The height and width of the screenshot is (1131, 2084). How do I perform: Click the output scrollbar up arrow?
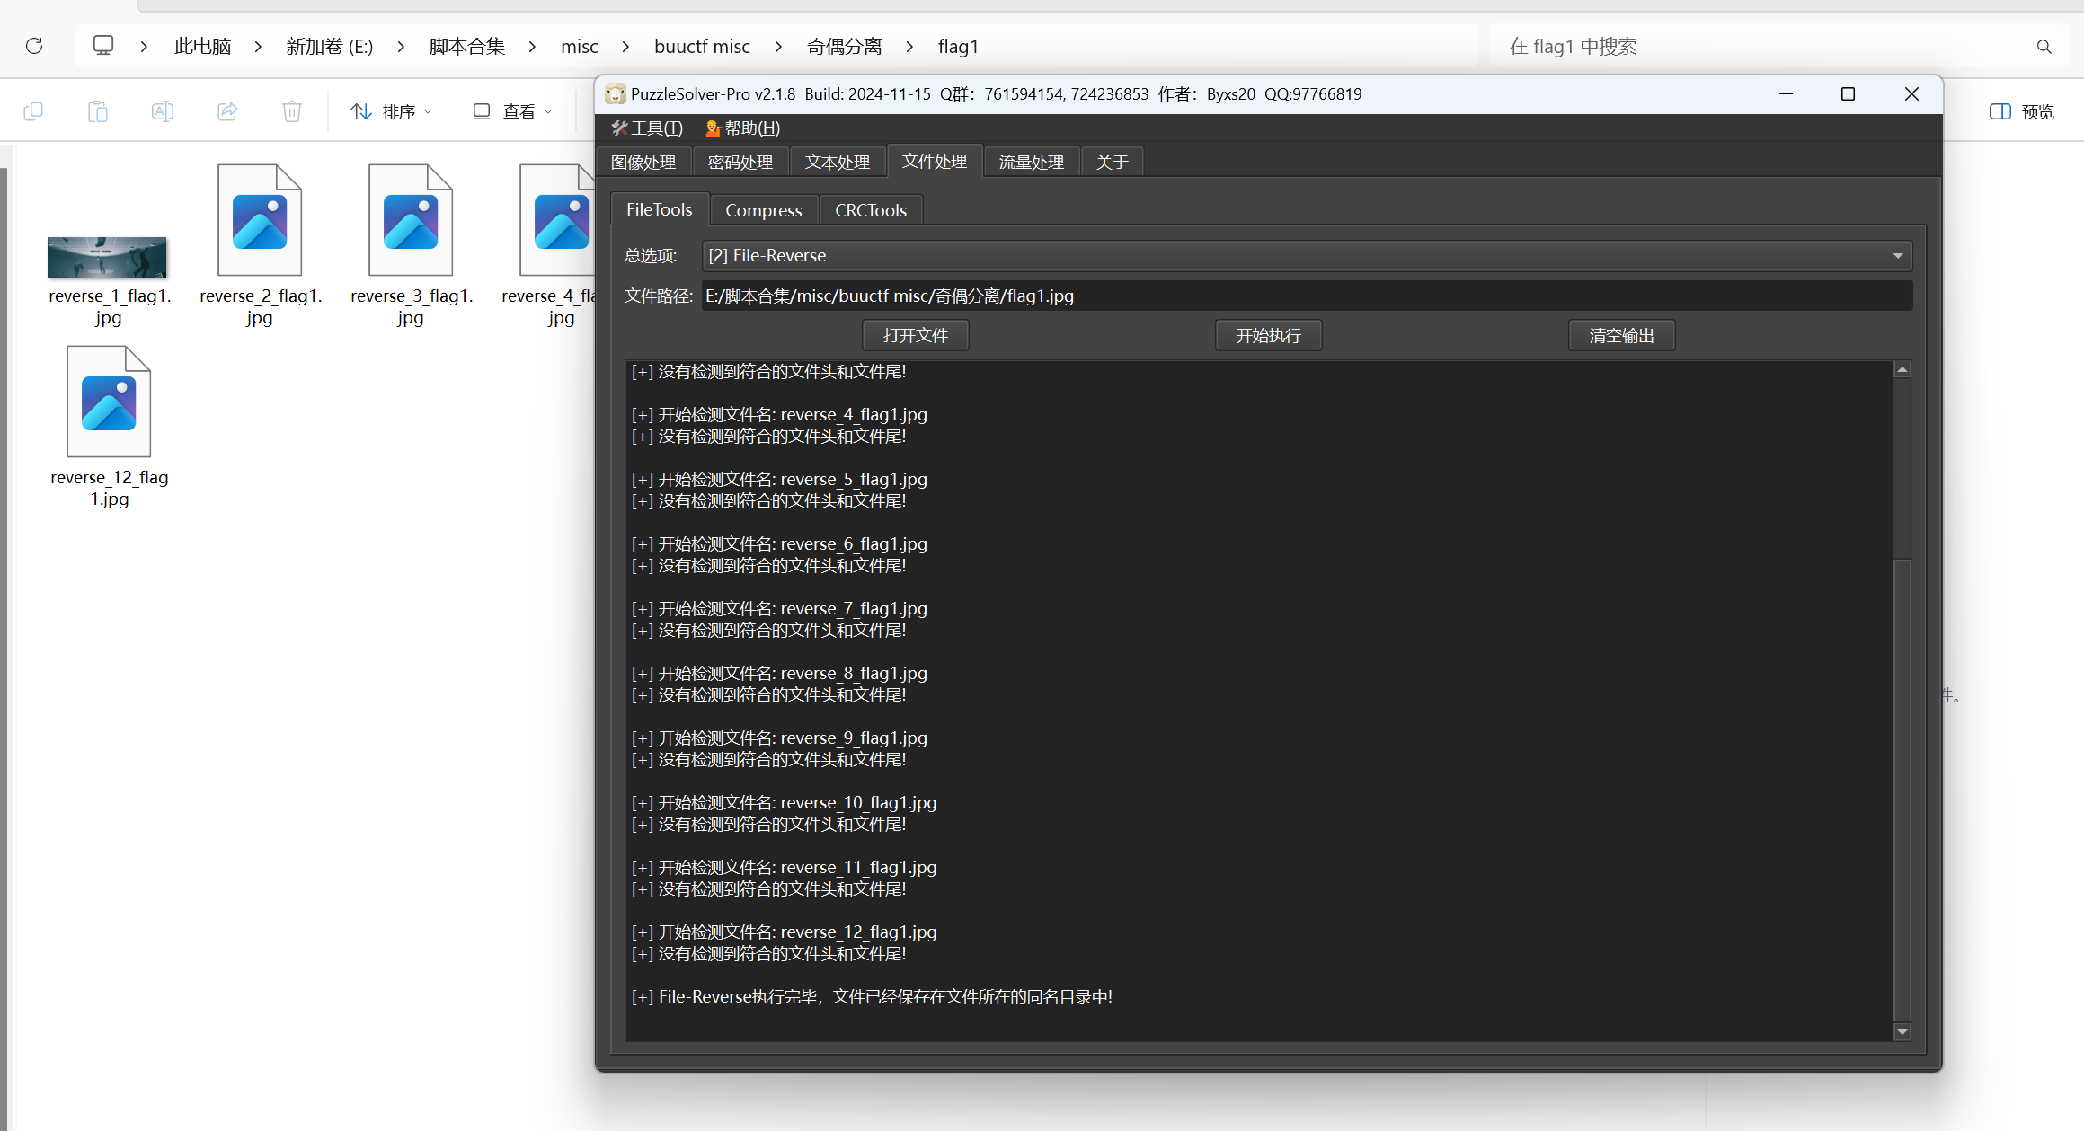(1902, 369)
